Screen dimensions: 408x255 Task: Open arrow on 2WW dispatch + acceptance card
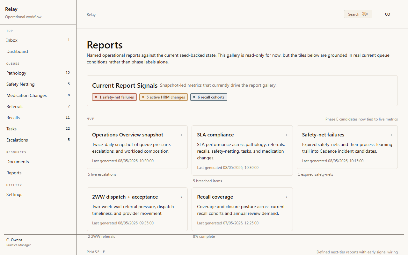tap(180, 197)
